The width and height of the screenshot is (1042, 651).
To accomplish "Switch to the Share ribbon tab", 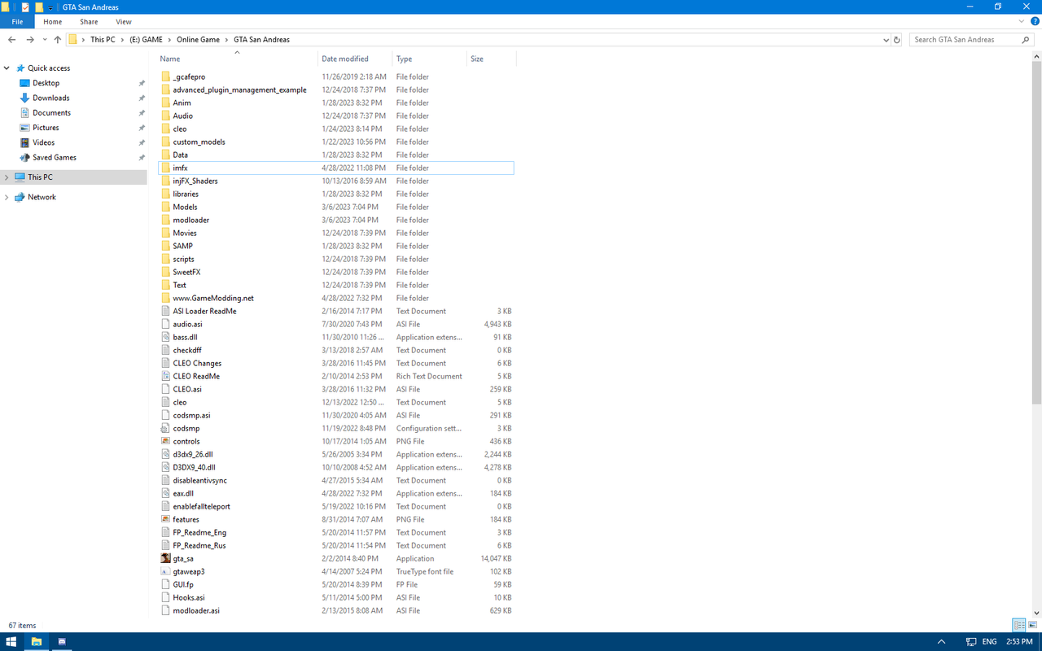I will [x=89, y=22].
